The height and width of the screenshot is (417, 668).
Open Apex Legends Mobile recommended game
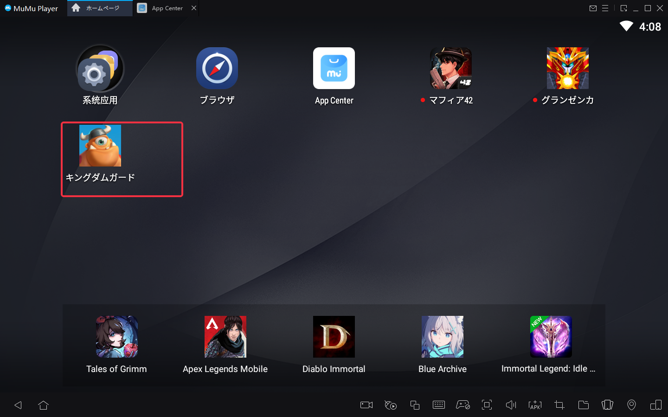[225, 337]
